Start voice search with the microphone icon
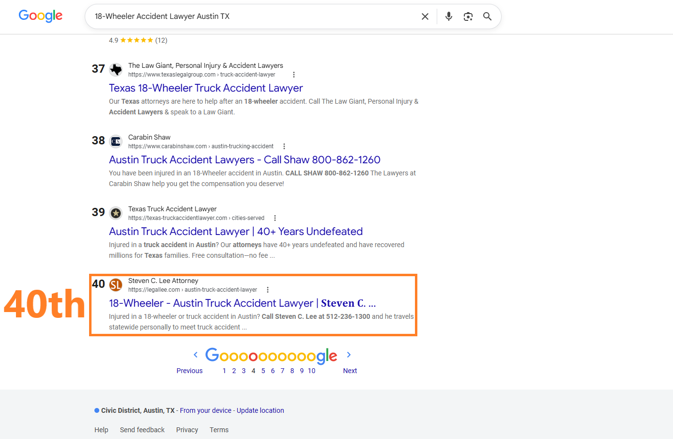This screenshot has height=439, width=673. pyautogui.click(x=449, y=16)
